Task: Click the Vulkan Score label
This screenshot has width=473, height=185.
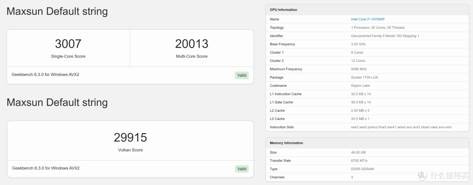Action: coord(131,150)
